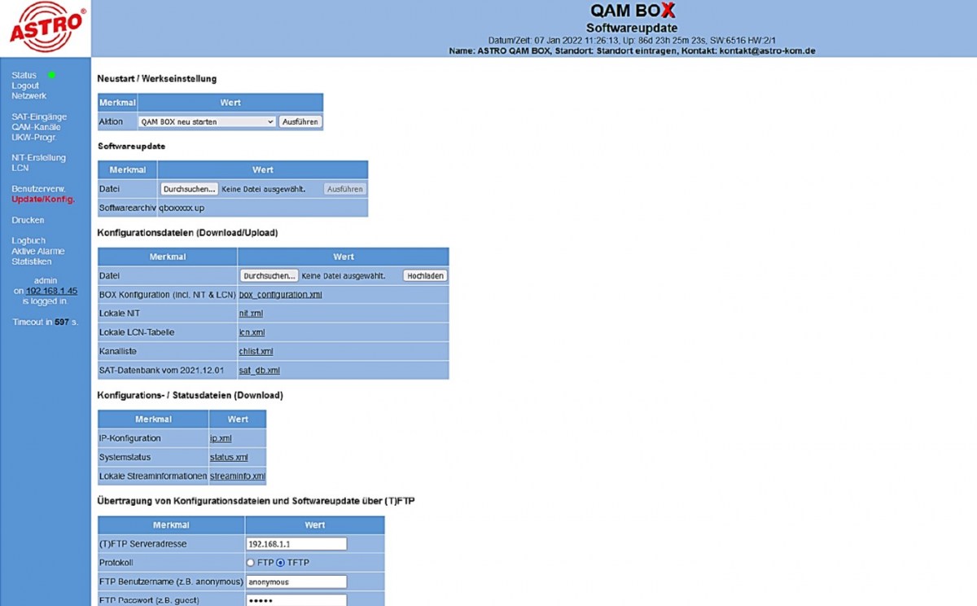Image resolution: width=977 pixels, height=606 pixels.
Task: Go to the Netzwerk page
Action: pos(29,95)
